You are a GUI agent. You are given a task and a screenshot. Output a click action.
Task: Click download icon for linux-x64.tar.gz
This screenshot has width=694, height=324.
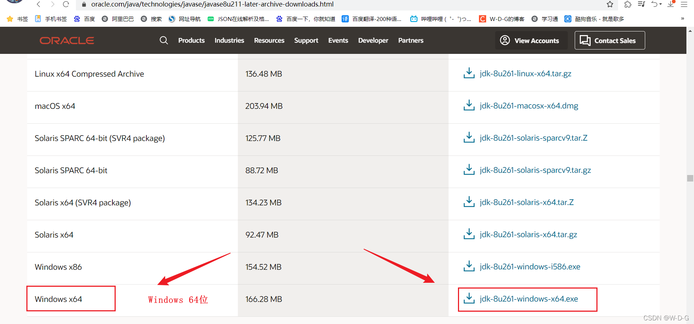pos(469,73)
